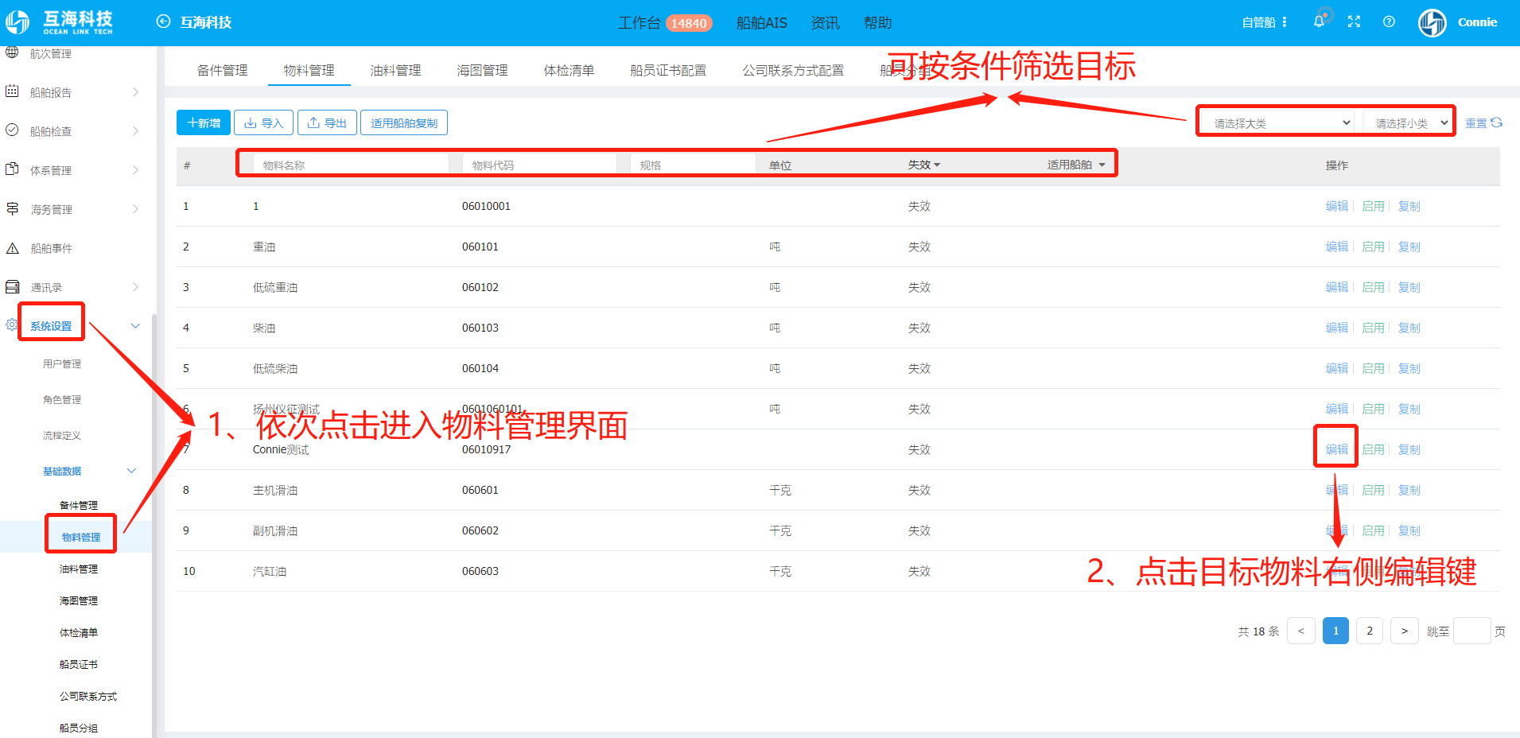Click the Connie user avatar
1520x738 pixels.
[1433, 22]
